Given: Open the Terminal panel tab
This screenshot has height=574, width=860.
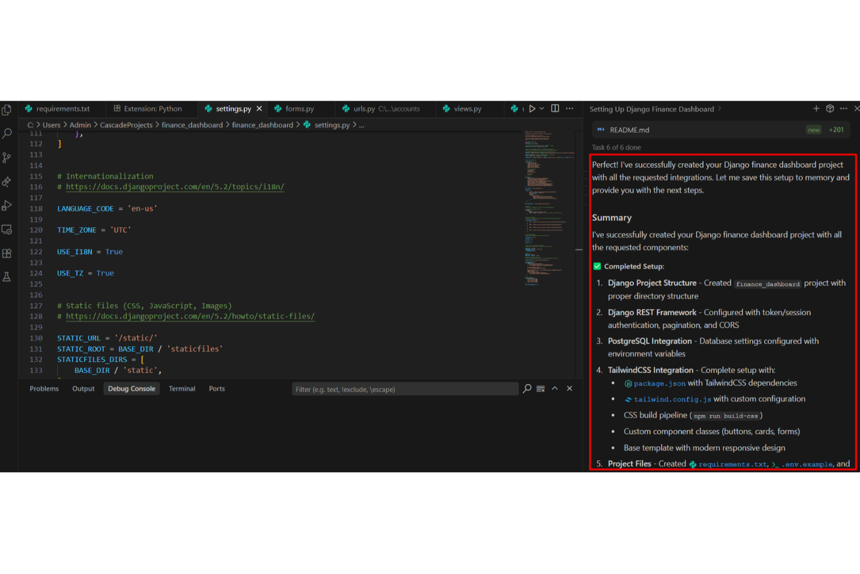Looking at the screenshot, I should pos(182,389).
